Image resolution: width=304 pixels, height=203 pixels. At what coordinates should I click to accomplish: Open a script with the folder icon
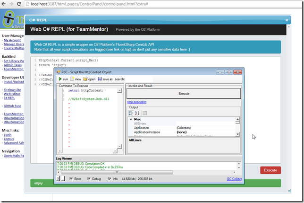tap(85, 79)
